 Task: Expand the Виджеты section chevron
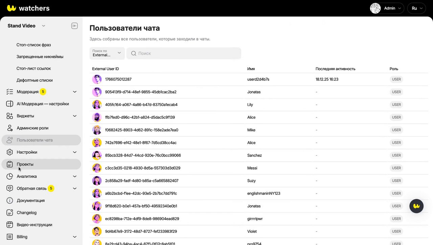tap(75, 116)
